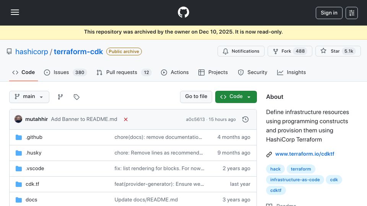Open commit 'chore(docs): remove documentatio…'
The image size is (367, 206).
tap(158, 137)
